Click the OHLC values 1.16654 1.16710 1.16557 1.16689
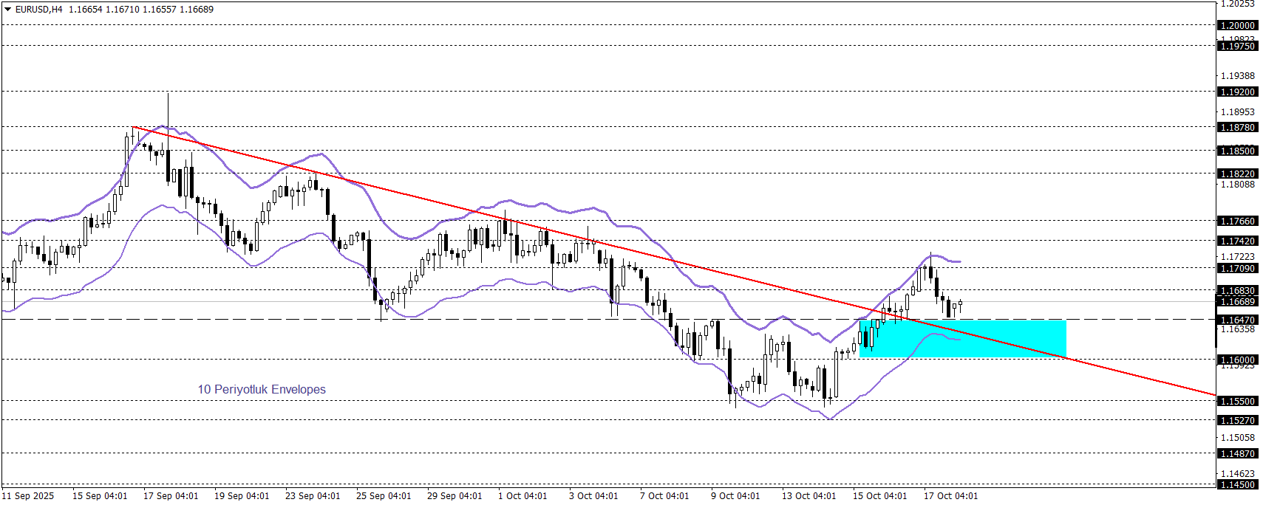 (141, 10)
